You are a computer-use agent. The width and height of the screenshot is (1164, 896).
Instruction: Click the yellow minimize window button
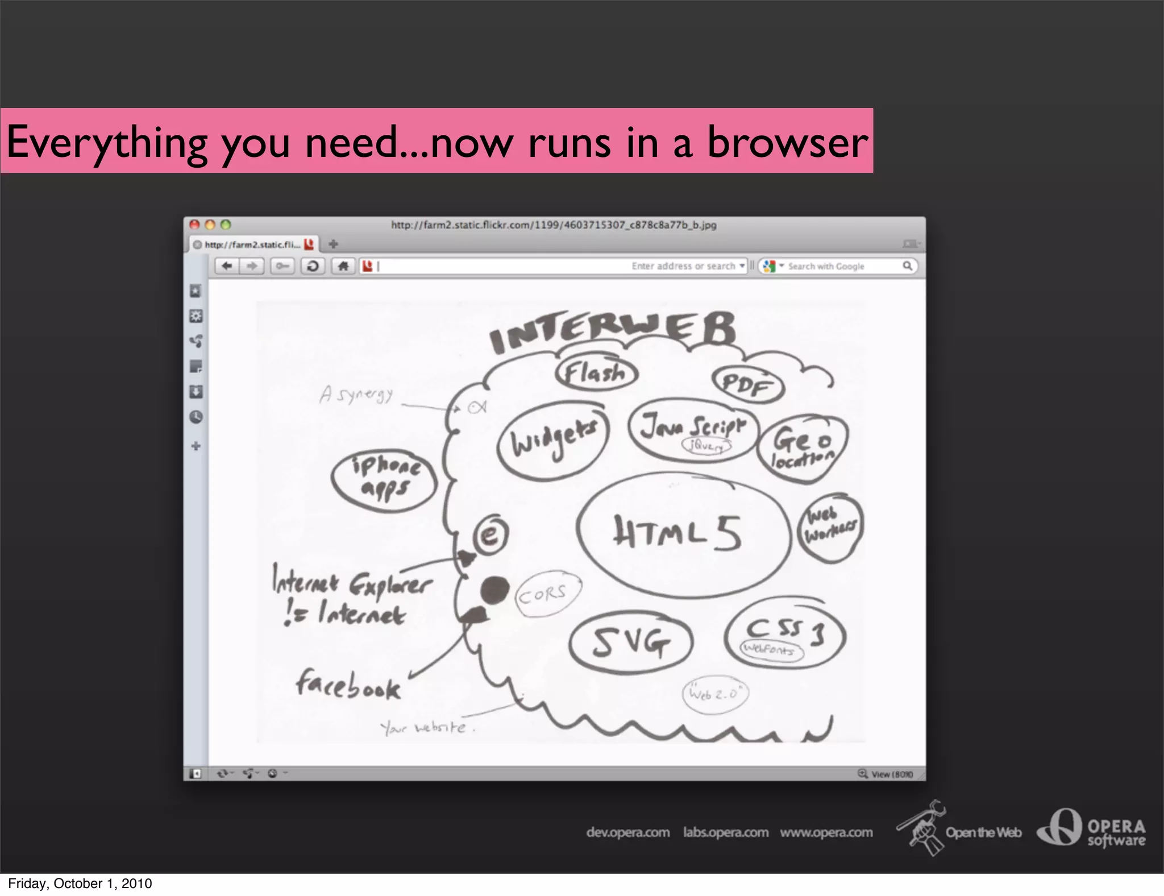tap(210, 225)
